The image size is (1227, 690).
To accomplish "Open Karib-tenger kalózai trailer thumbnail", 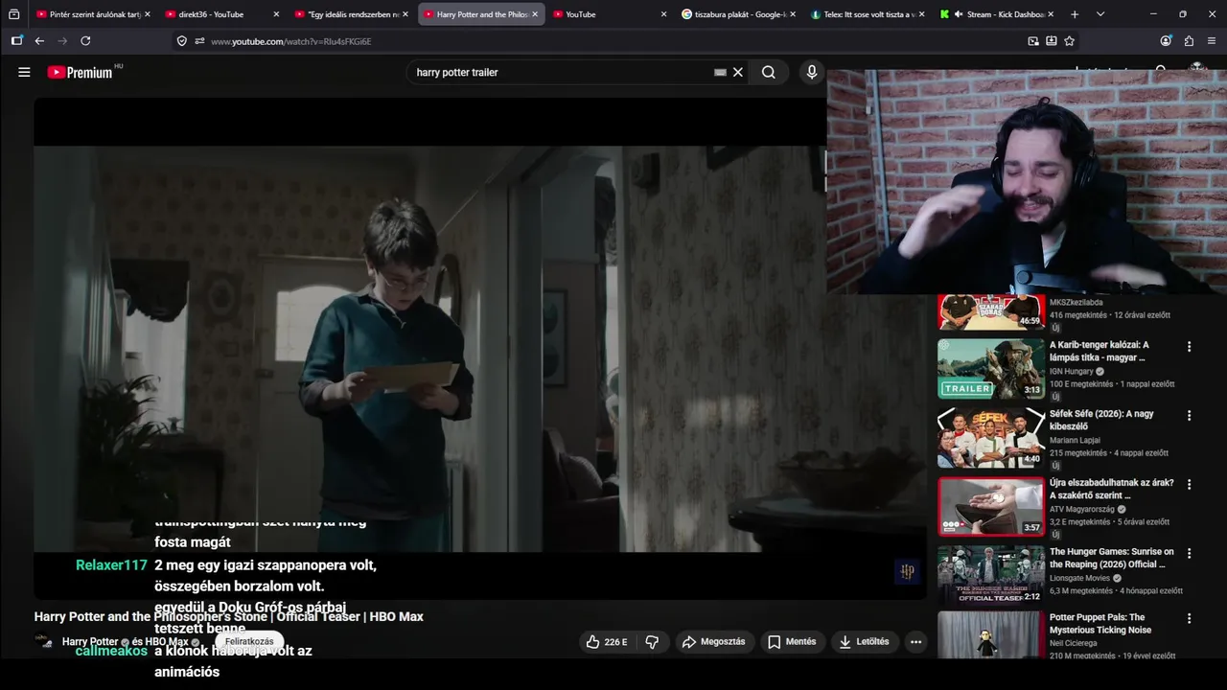I will [991, 369].
